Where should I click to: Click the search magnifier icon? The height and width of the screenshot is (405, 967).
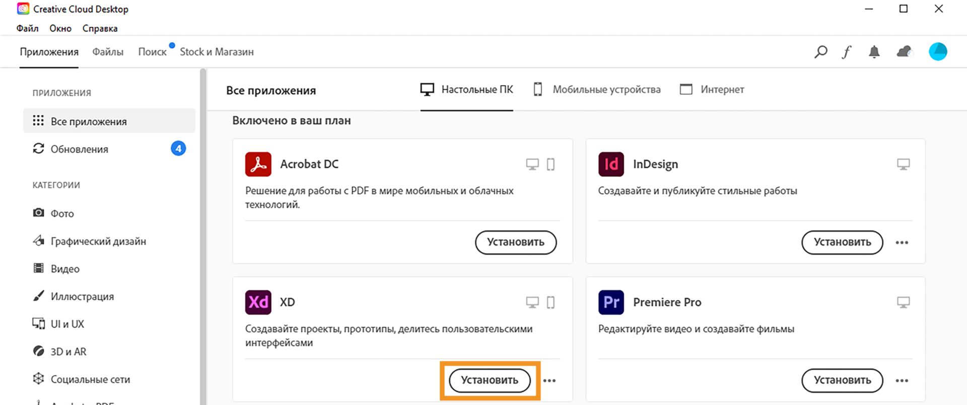[820, 52]
